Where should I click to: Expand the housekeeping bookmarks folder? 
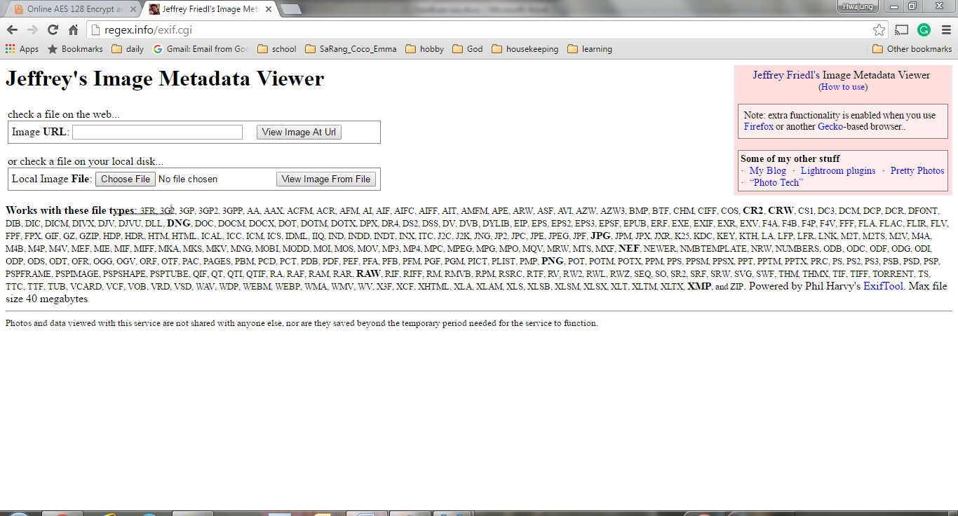pyautogui.click(x=525, y=49)
